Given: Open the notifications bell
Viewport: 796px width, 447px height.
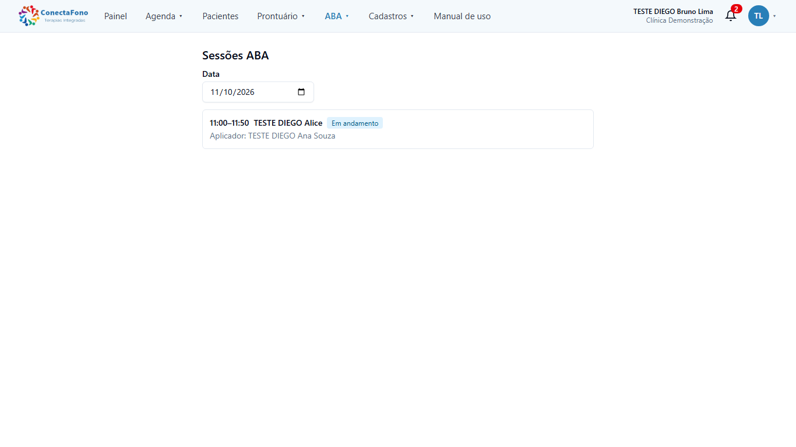Looking at the screenshot, I should tap(731, 16).
